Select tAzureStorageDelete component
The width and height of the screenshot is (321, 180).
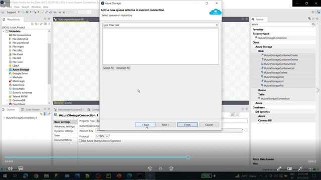coord(275,72)
